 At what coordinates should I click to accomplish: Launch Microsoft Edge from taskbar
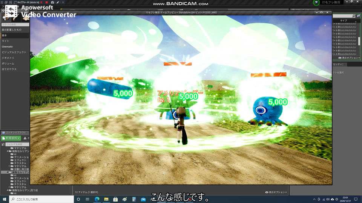pos(97,199)
